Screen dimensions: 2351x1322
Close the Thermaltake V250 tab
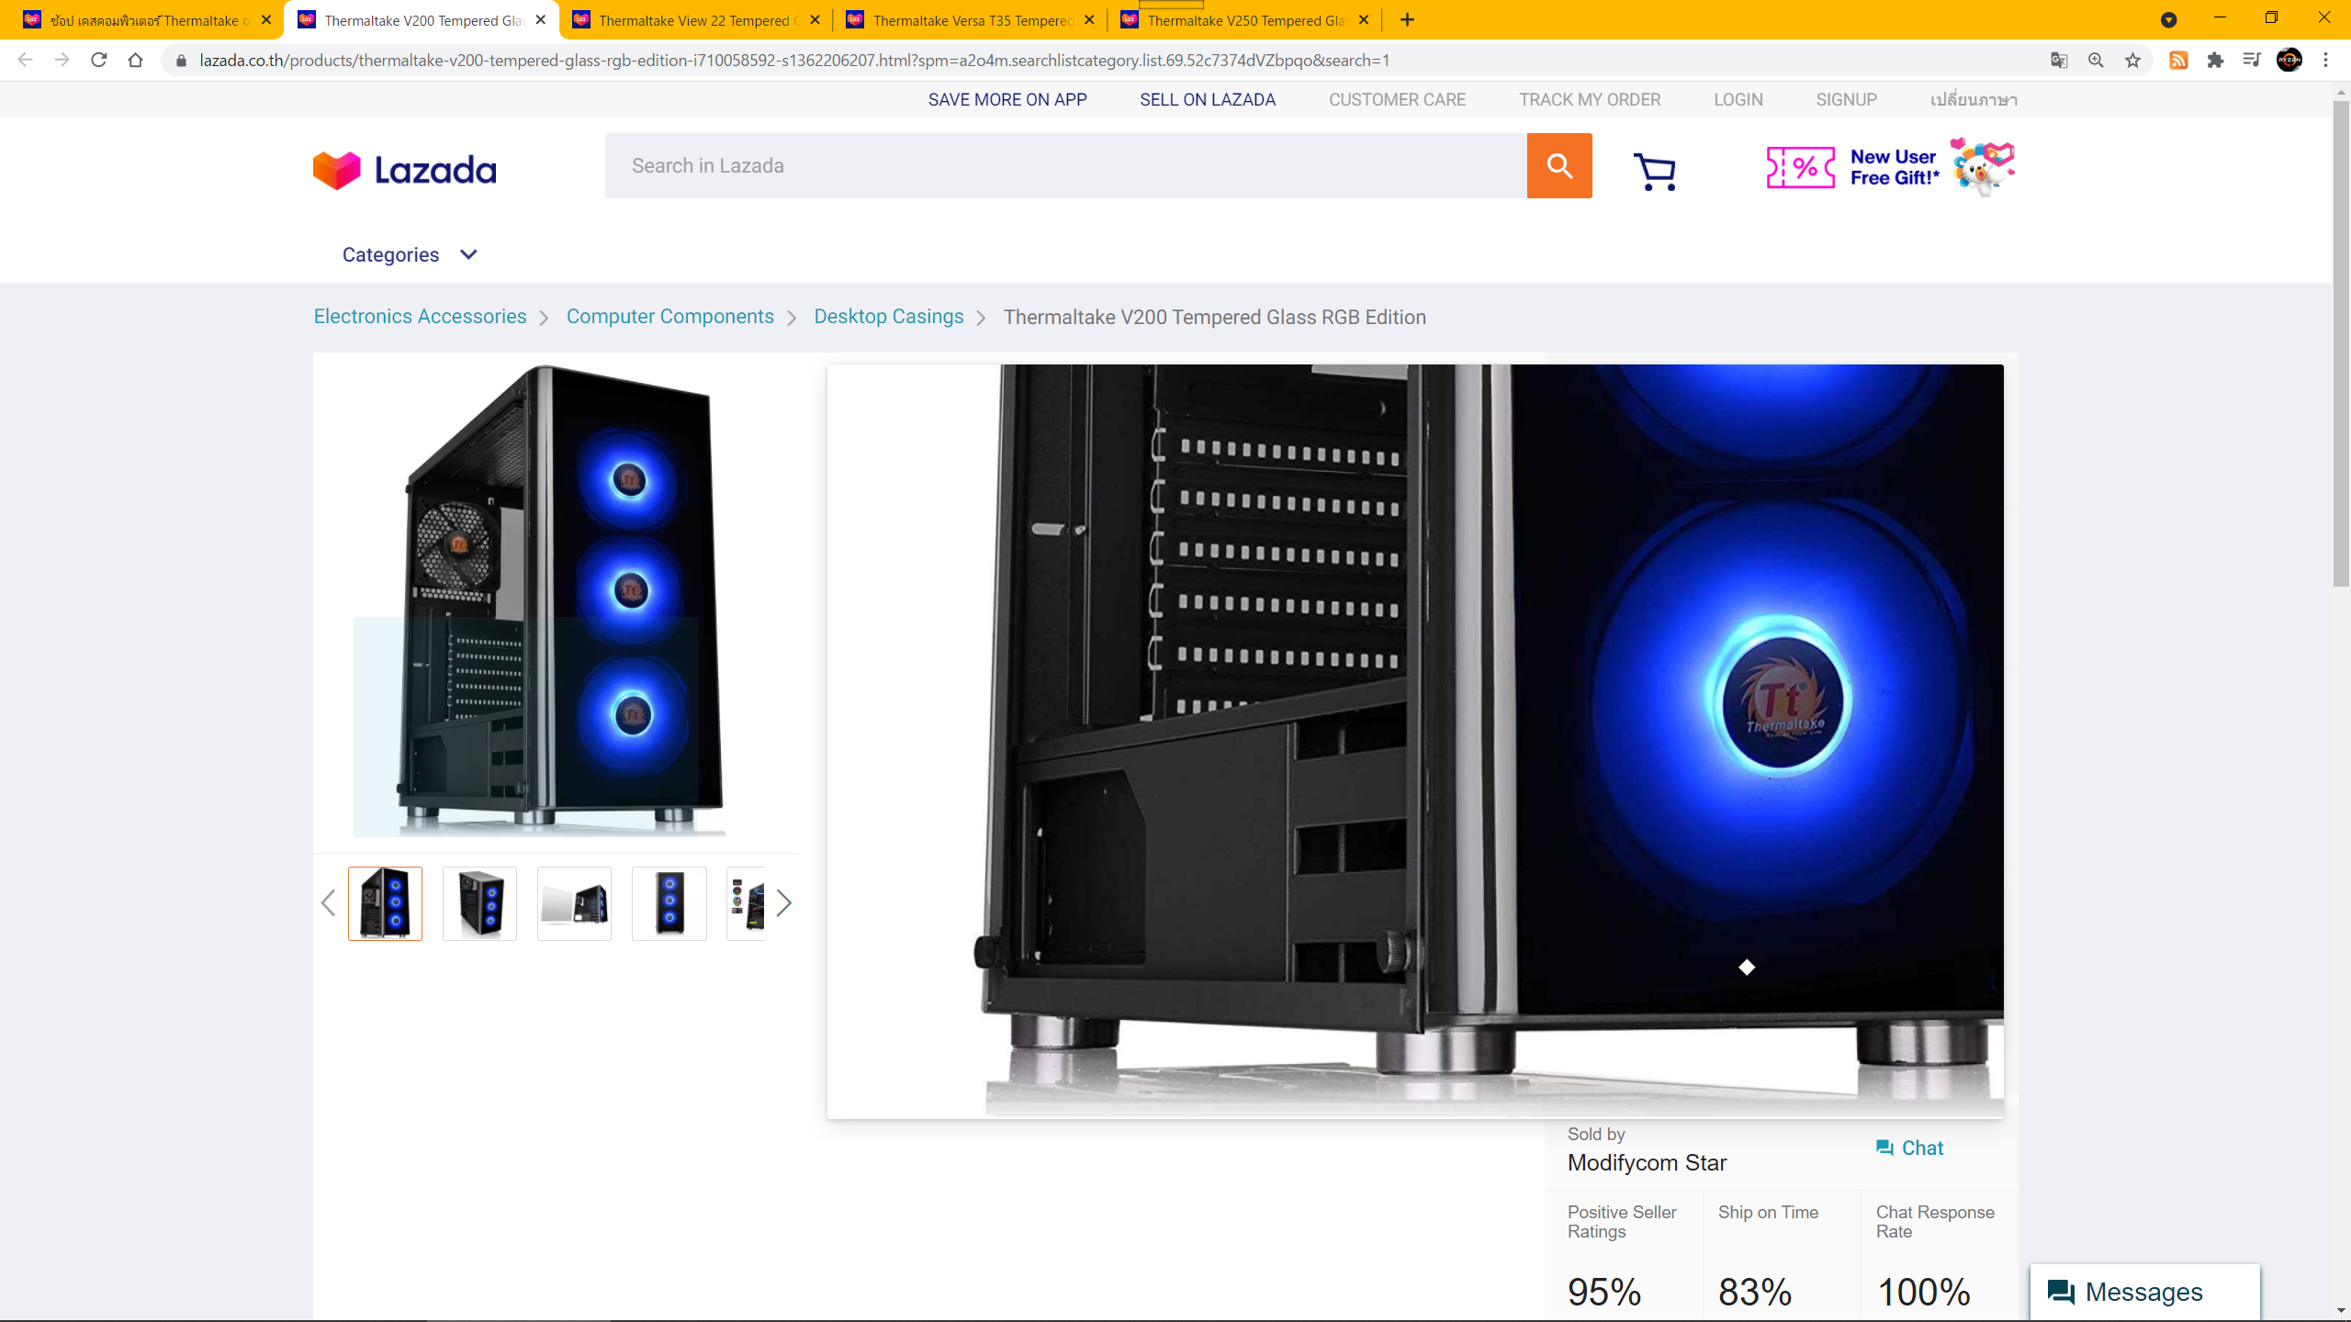click(x=1364, y=19)
